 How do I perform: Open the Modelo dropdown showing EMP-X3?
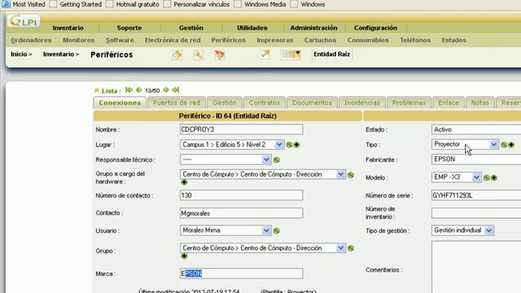(x=456, y=177)
